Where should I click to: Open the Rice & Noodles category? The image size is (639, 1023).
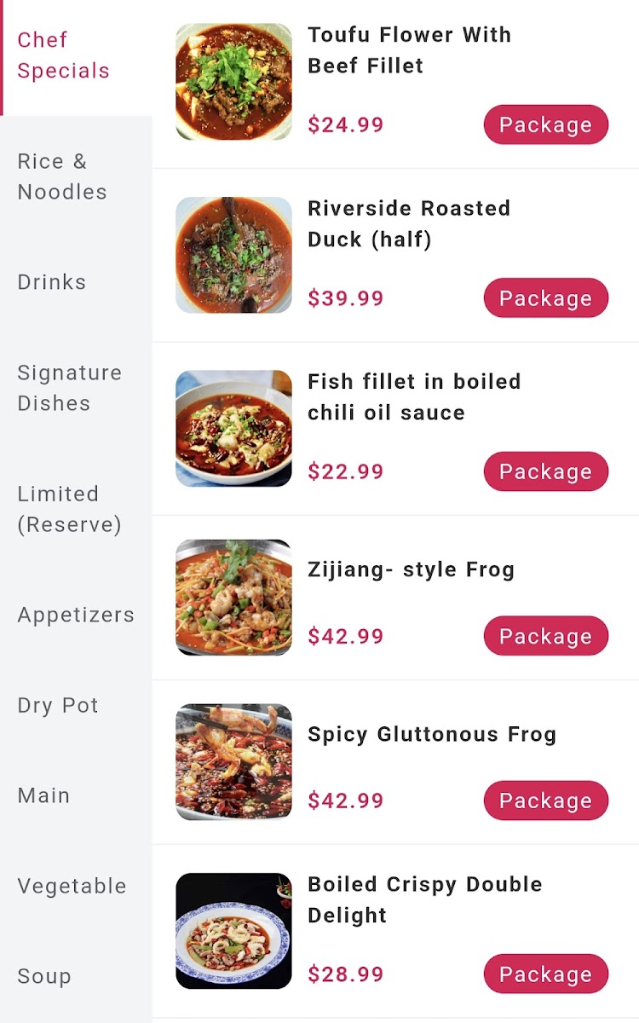coord(76,176)
